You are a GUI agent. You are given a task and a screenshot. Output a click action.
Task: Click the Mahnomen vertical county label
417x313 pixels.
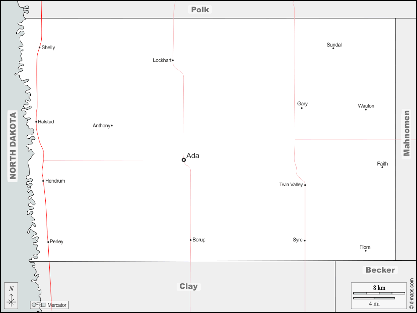point(406,133)
